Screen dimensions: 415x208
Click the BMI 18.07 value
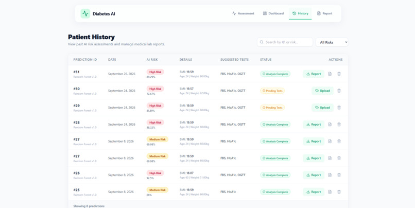click(190, 173)
